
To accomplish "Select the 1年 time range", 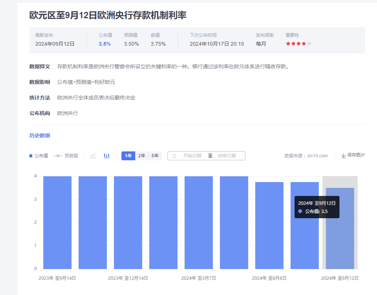I will (x=128, y=156).
